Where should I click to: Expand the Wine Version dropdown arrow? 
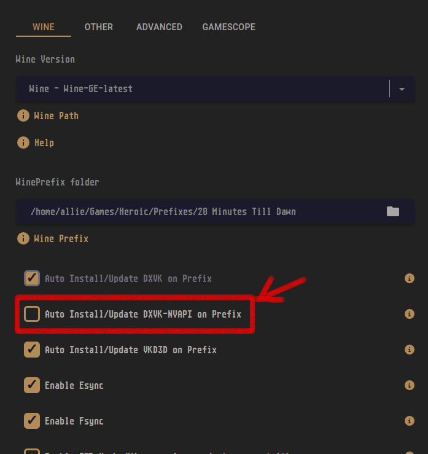point(402,89)
